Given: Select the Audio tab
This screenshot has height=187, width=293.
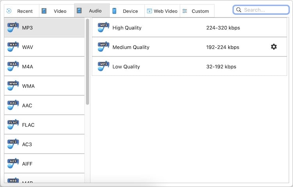Looking at the screenshot, I should (x=92, y=10).
